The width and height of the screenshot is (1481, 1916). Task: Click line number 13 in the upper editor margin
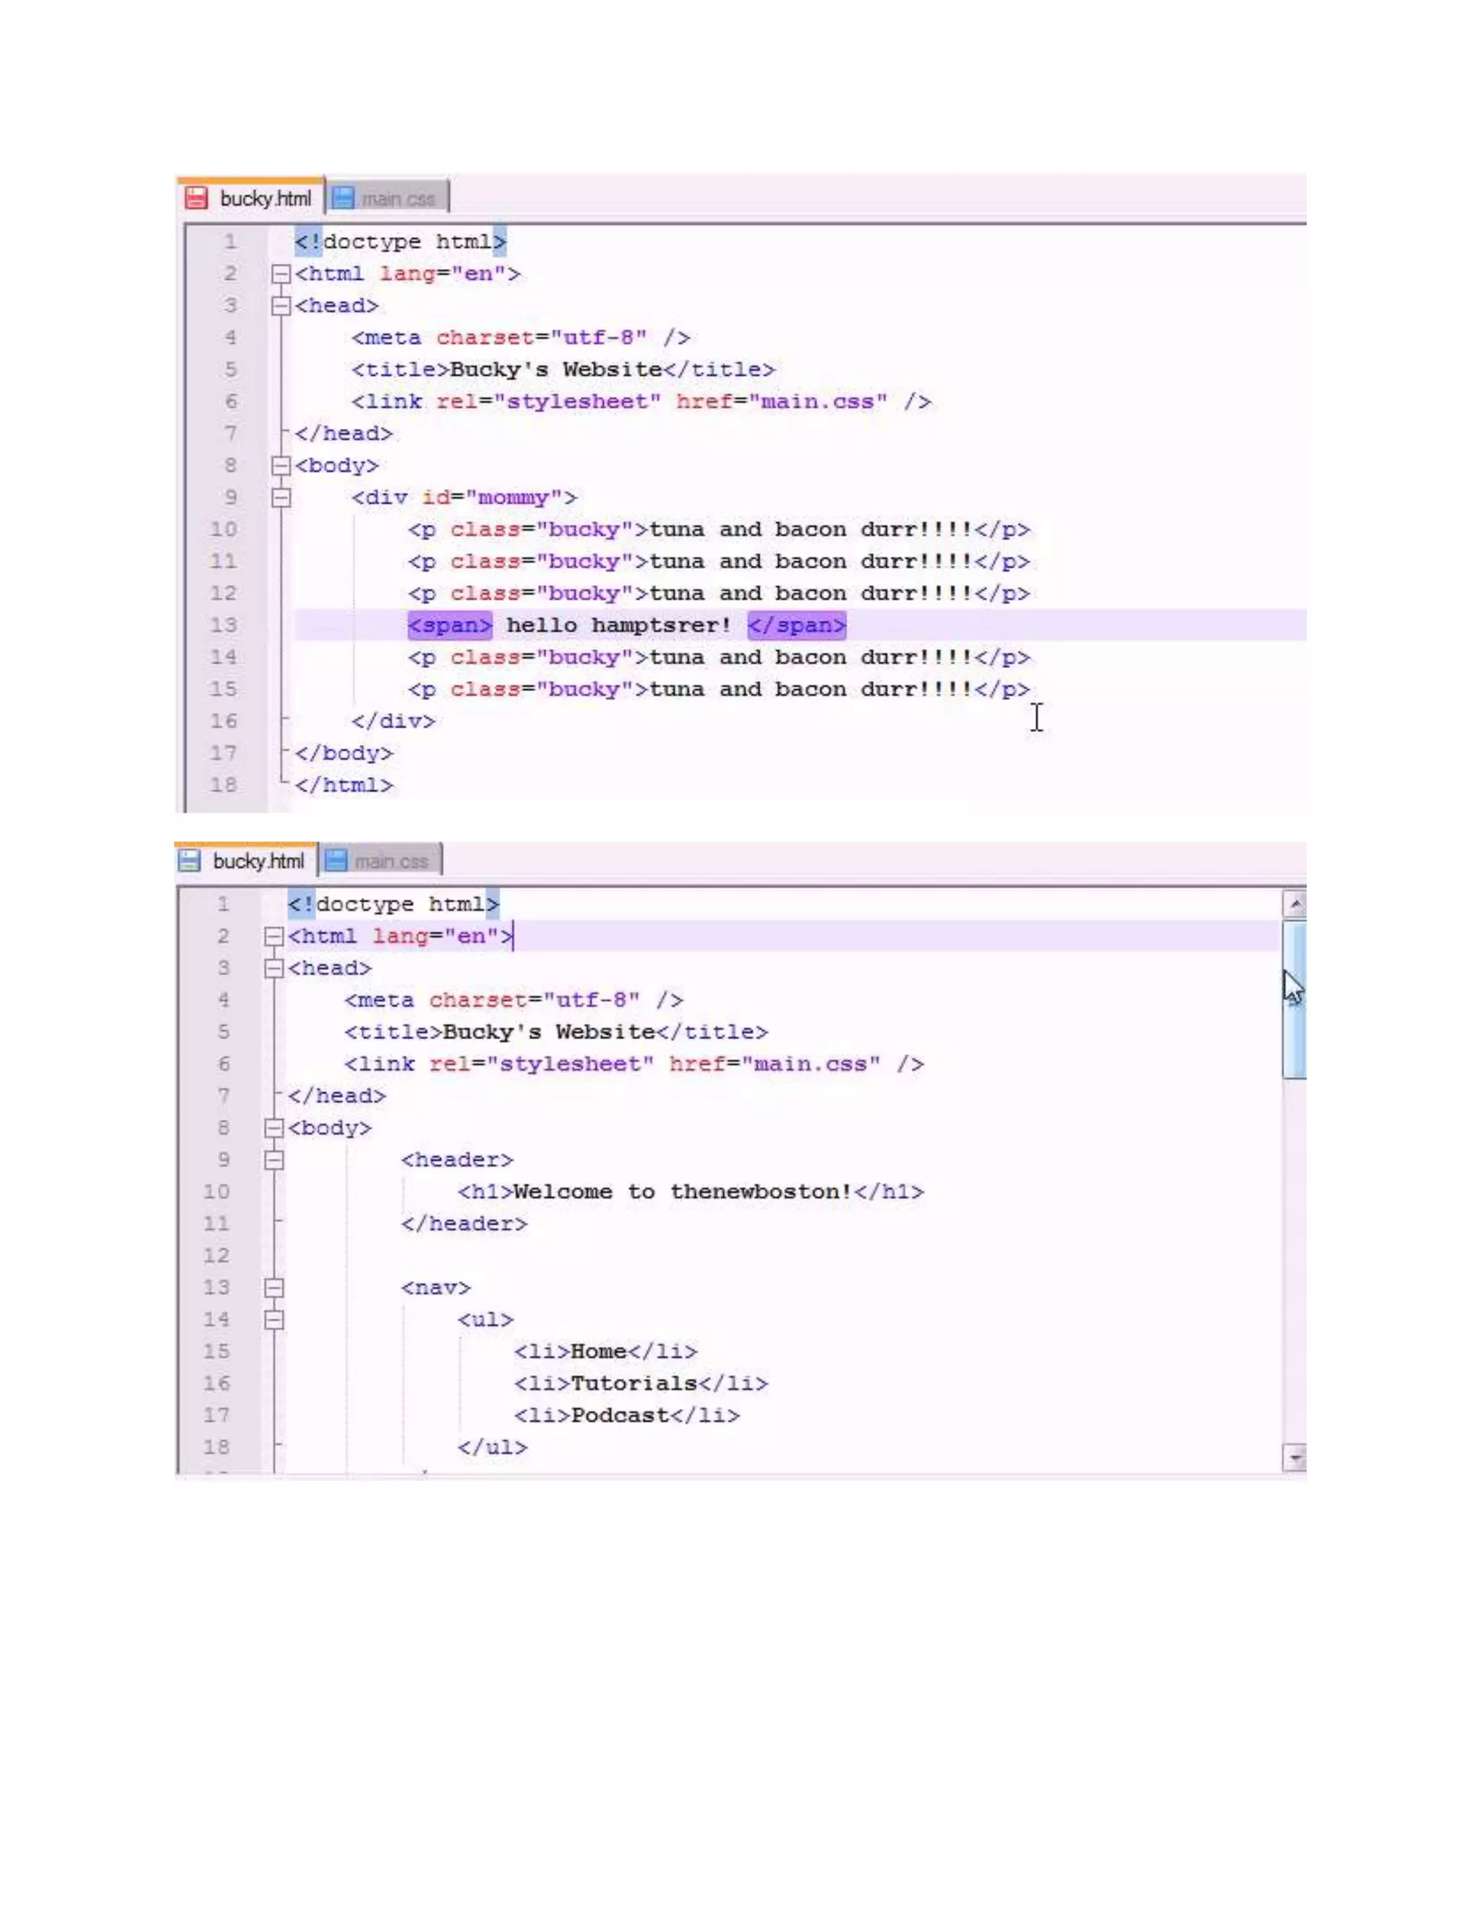tap(223, 625)
